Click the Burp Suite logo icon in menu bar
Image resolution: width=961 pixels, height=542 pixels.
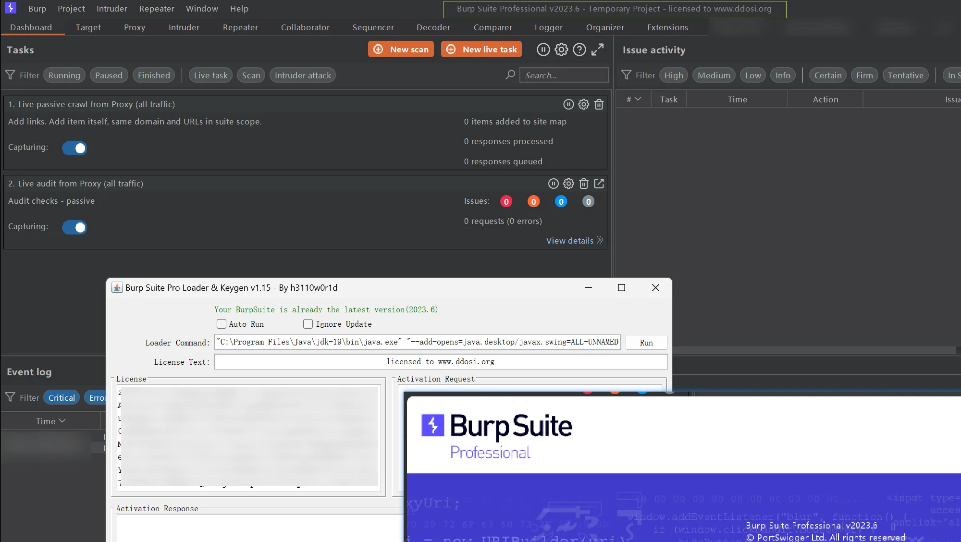pos(11,8)
